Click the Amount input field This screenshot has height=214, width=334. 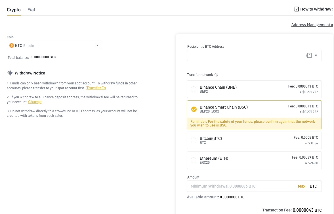pos(241,186)
